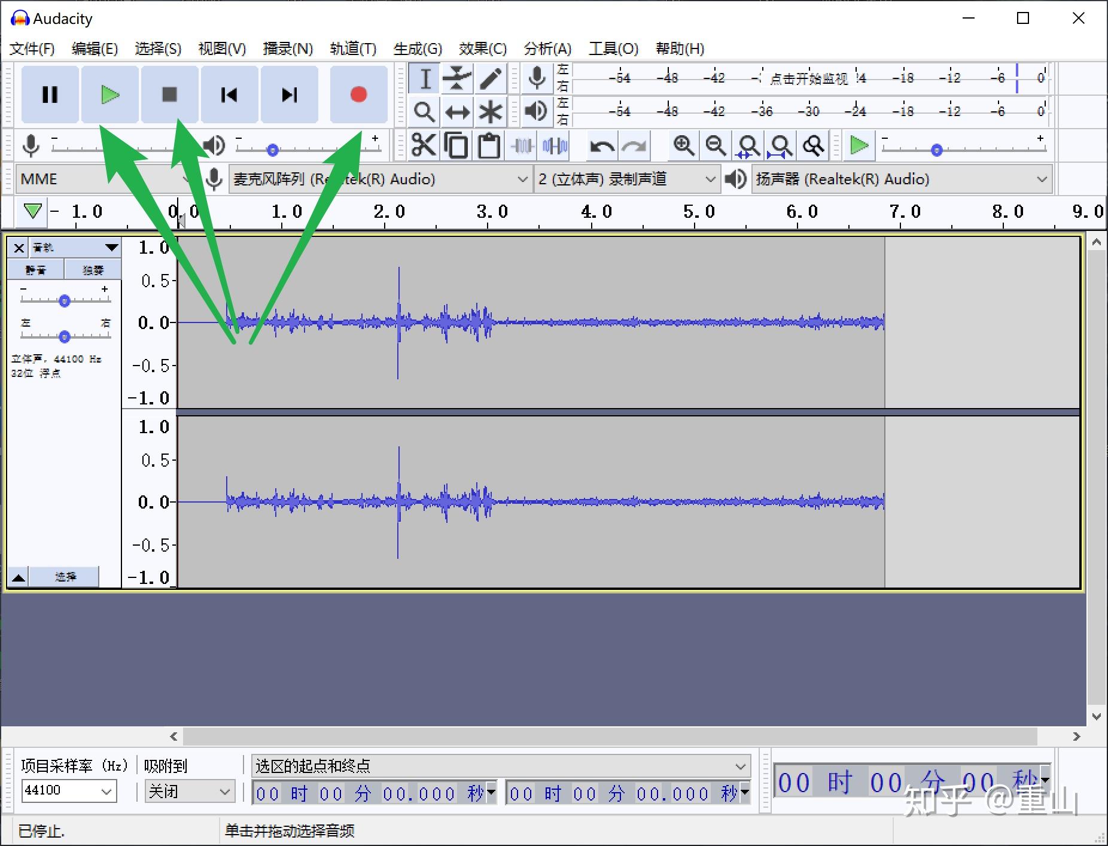Click the track's 选择 button
Viewport: 1108px width, 846px height.
65,577
